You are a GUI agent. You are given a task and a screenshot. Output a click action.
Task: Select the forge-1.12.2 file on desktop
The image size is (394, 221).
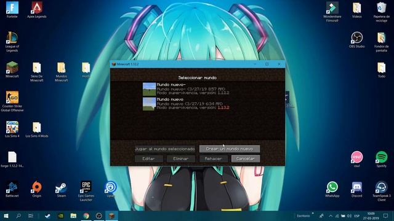pyautogui.click(x=12, y=160)
